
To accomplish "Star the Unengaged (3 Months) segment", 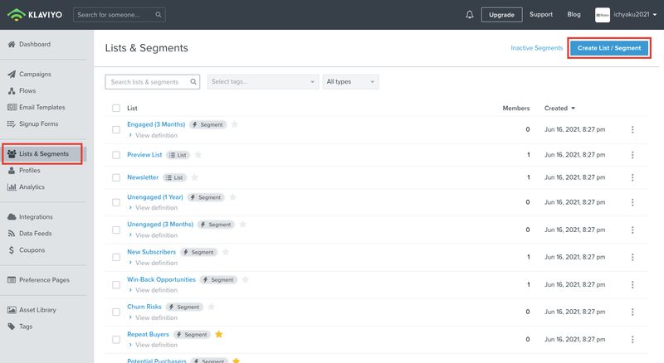I will [242, 225].
